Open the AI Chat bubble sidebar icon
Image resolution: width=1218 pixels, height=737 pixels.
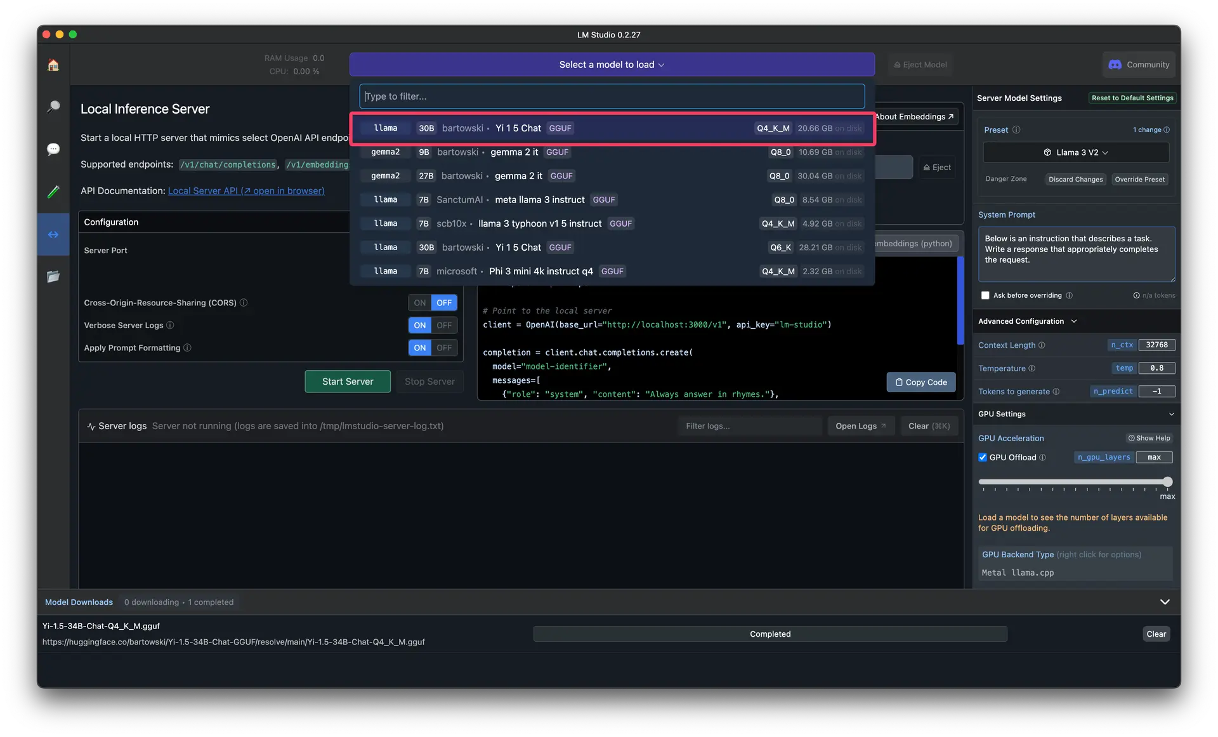click(53, 149)
